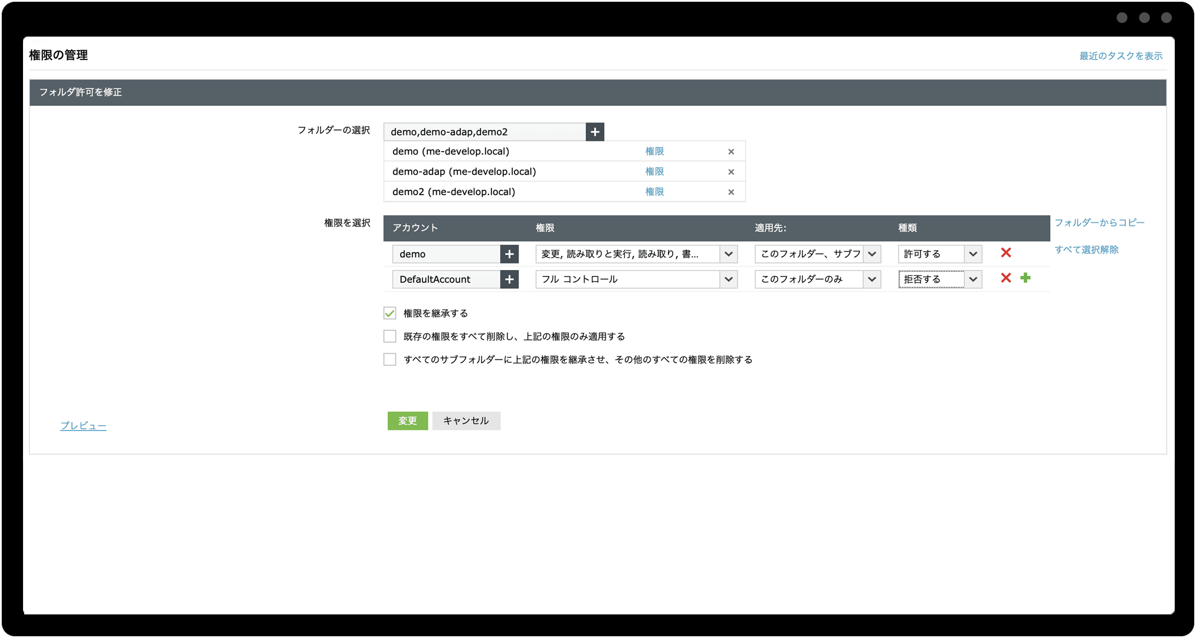The width and height of the screenshot is (1196, 638).
Task: Open the プレビュー link
Action: (83, 426)
